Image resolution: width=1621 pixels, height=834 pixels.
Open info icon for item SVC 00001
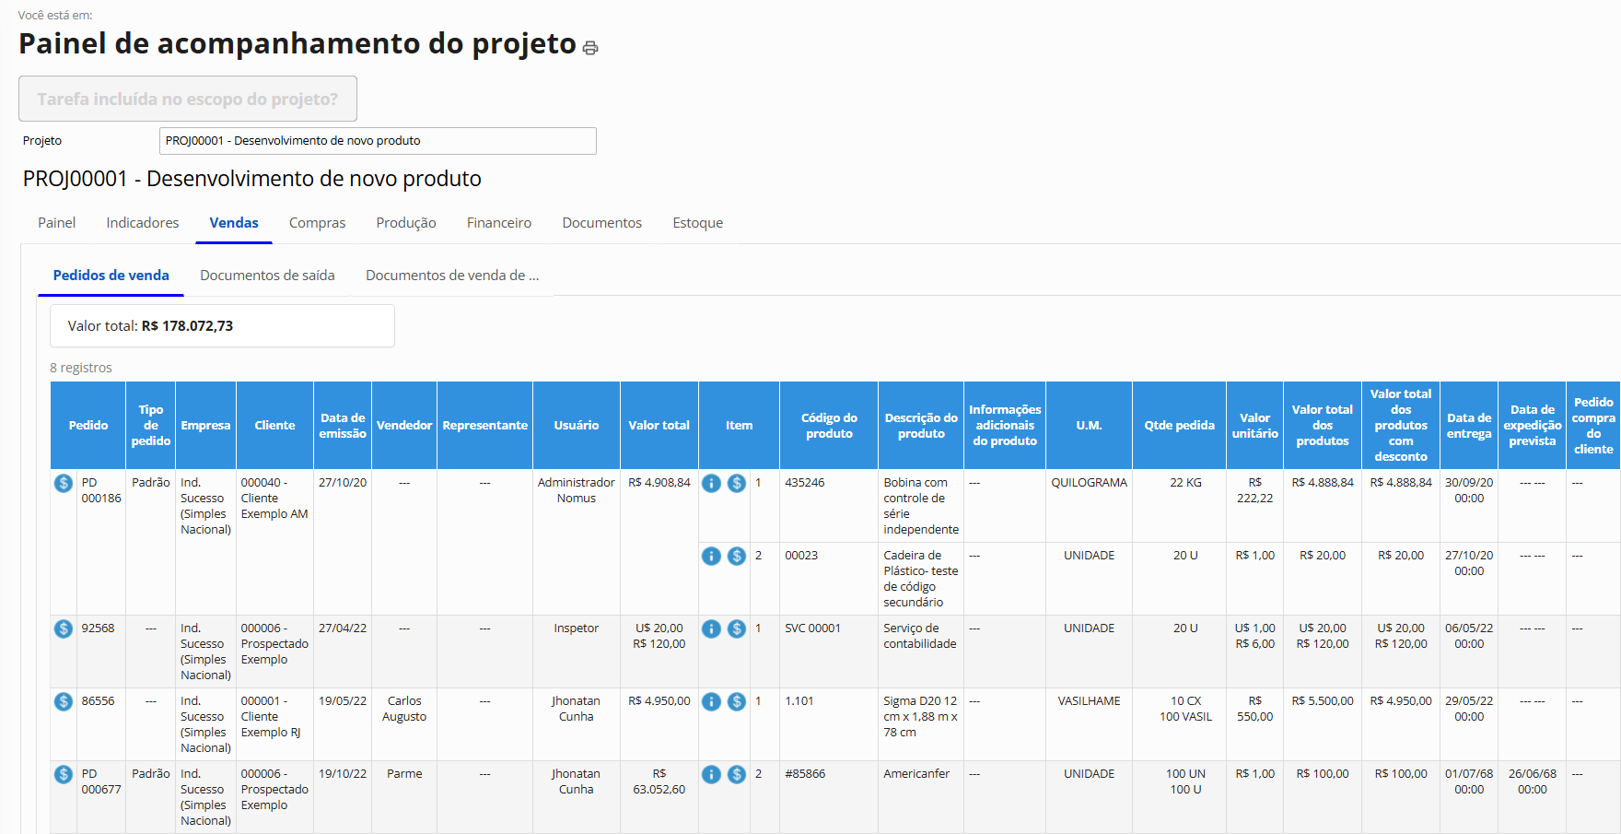[x=711, y=628]
